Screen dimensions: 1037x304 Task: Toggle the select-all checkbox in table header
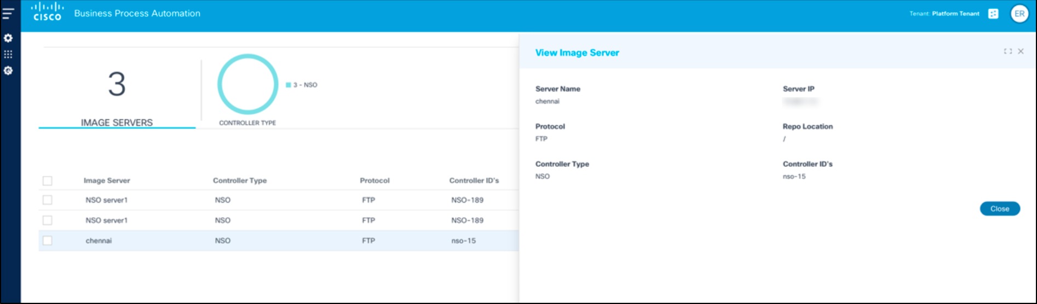pos(48,180)
